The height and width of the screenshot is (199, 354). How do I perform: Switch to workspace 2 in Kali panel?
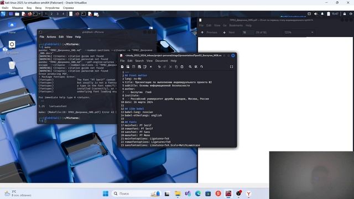[x=51, y=14]
